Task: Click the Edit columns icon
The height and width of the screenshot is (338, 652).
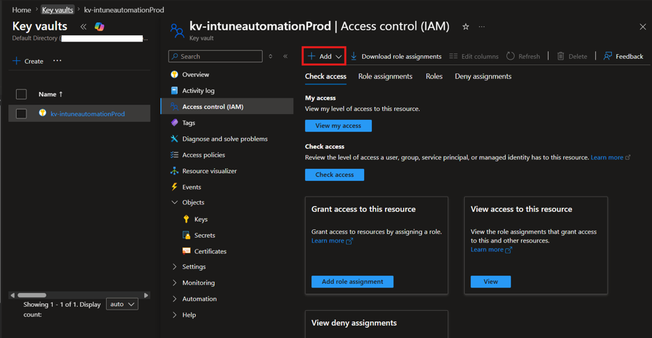Action: click(x=453, y=56)
